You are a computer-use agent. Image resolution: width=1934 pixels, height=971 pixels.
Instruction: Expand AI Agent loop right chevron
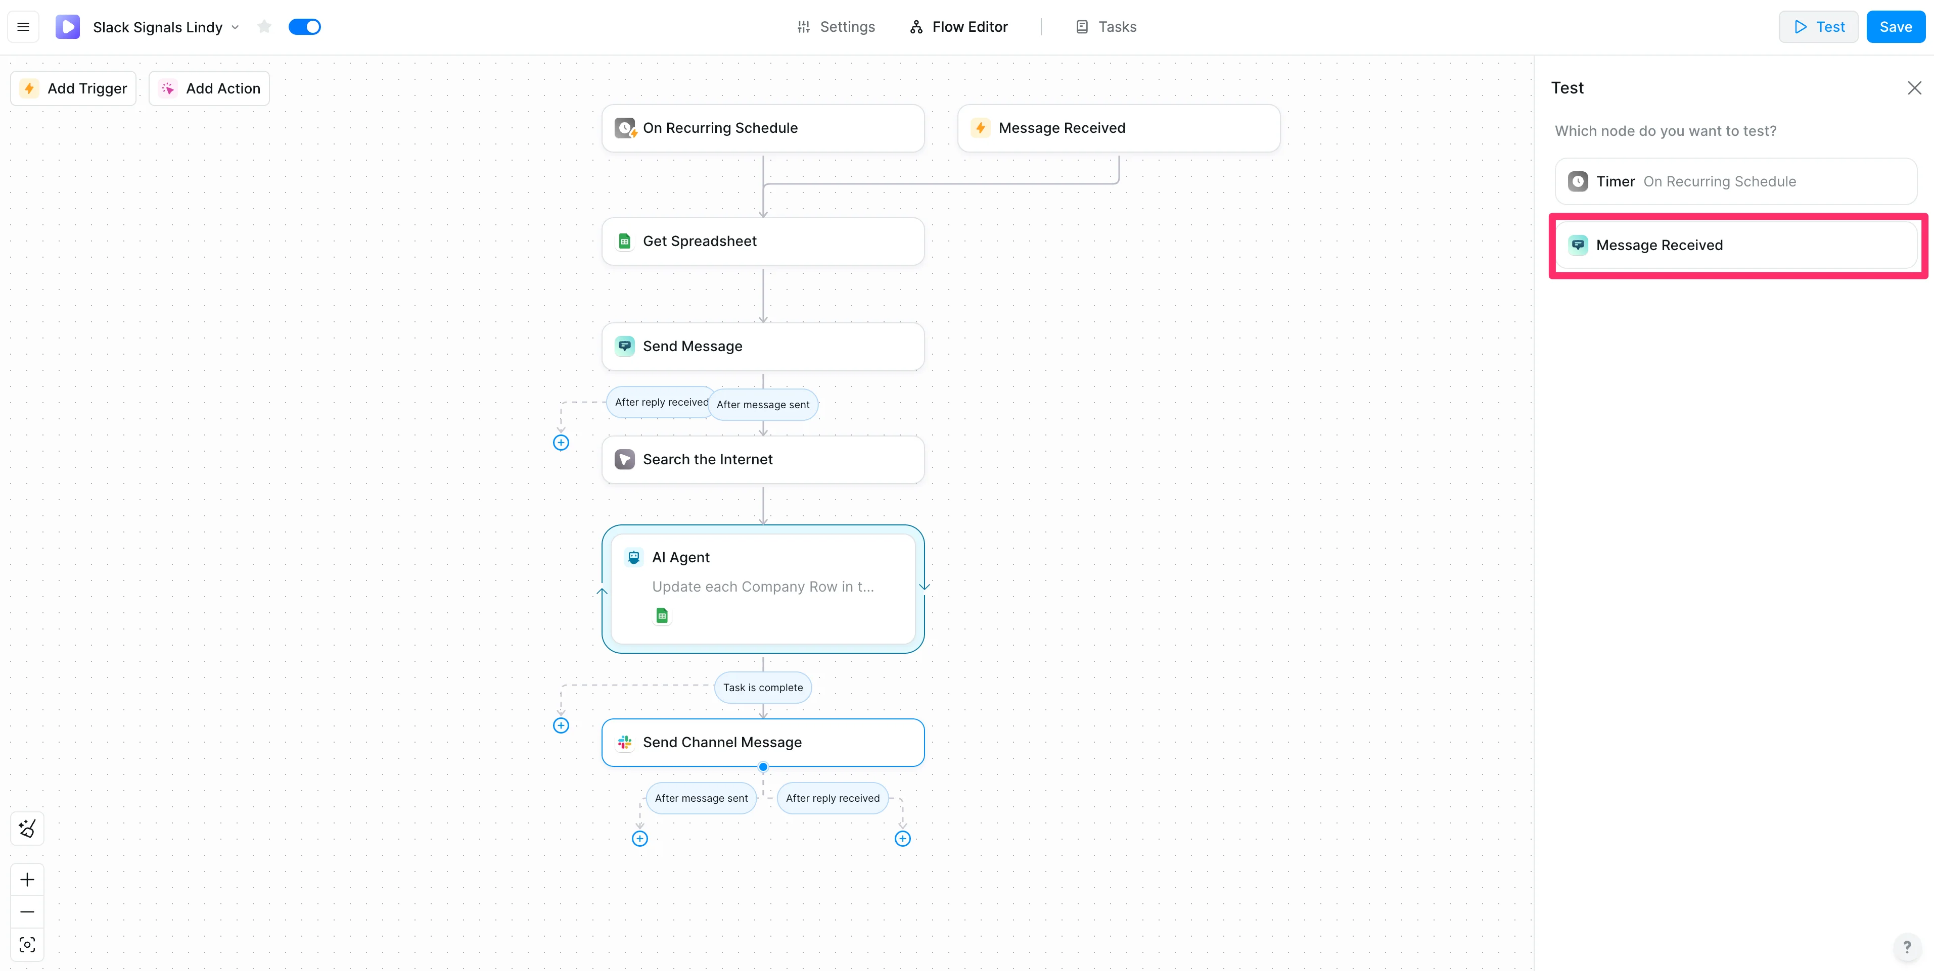(x=924, y=586)
